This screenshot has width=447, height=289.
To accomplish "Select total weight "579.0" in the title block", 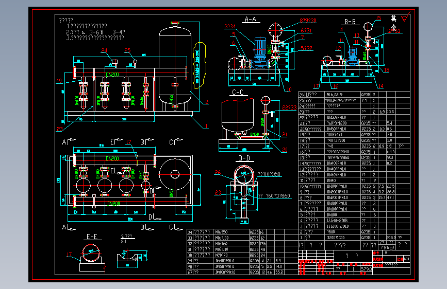I will tap(367, 269).
